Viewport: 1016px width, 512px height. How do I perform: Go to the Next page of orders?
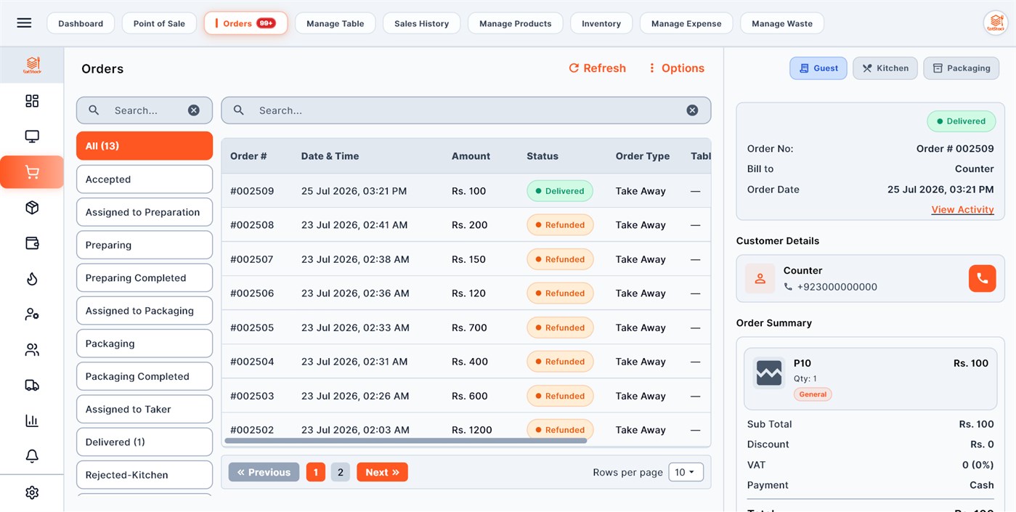coord(382,472)
